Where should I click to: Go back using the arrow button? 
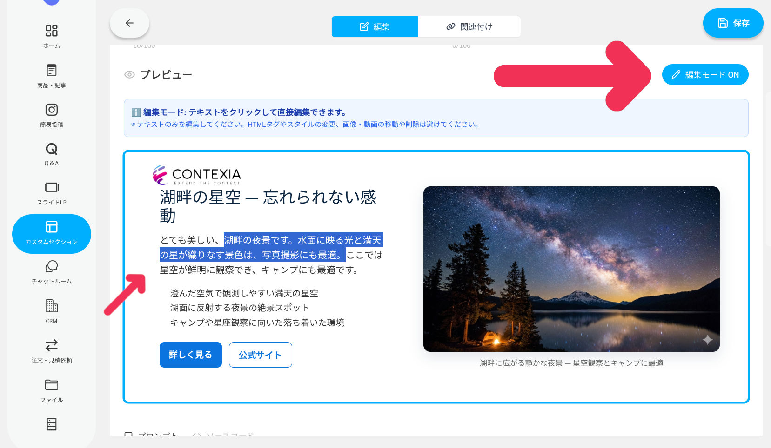point(129,23)
